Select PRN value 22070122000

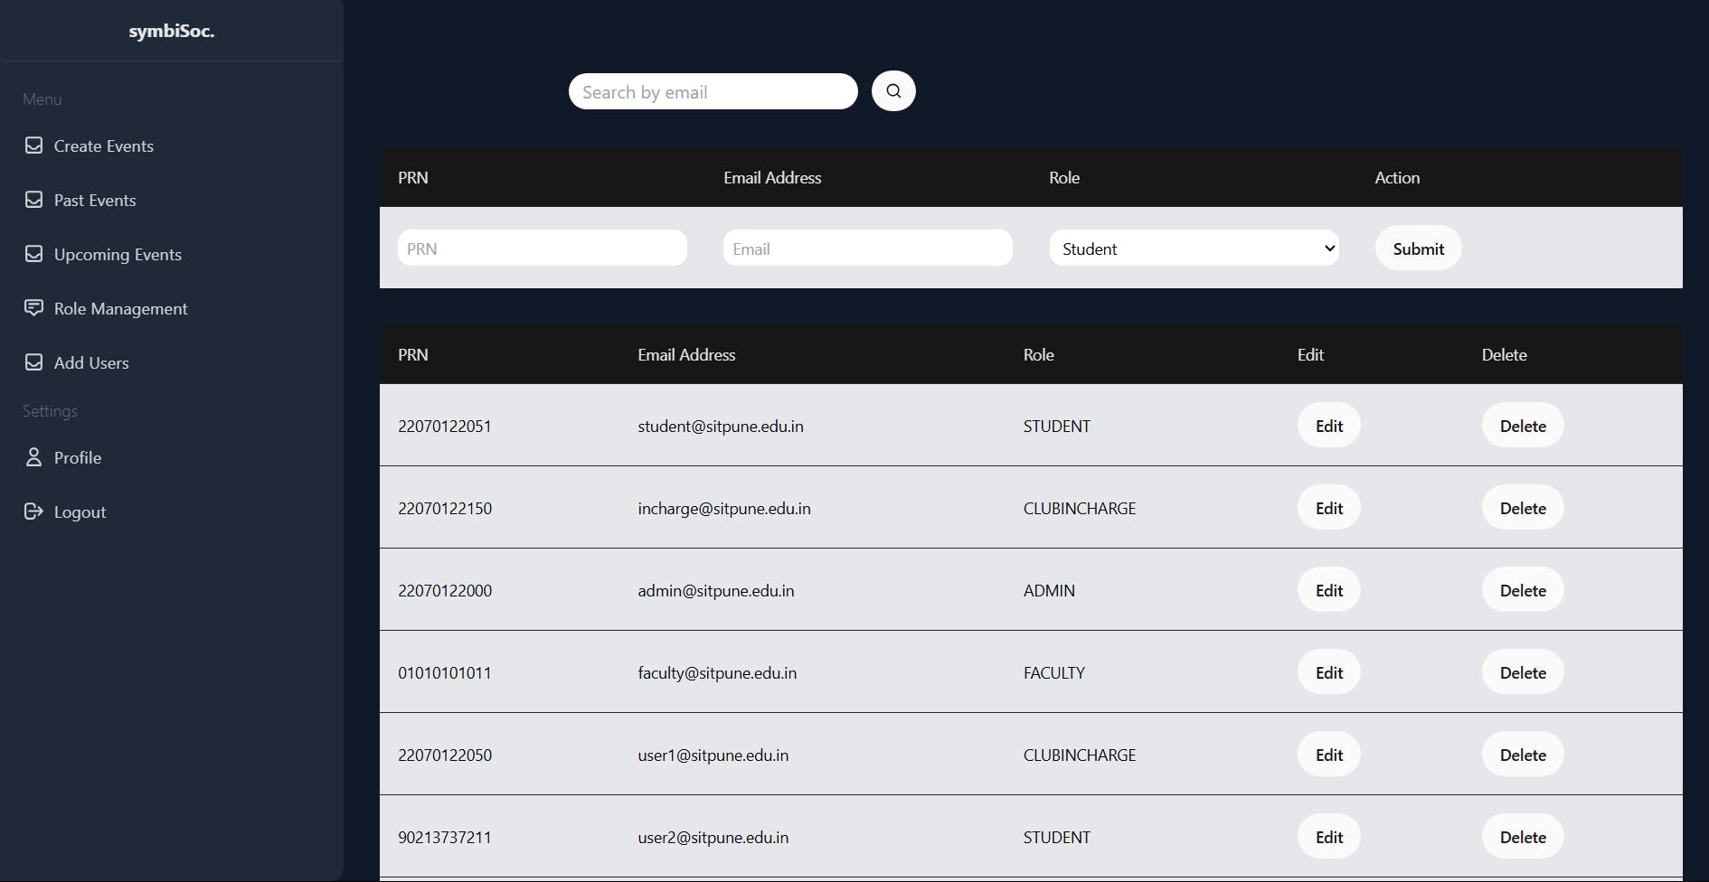[445, 591]
